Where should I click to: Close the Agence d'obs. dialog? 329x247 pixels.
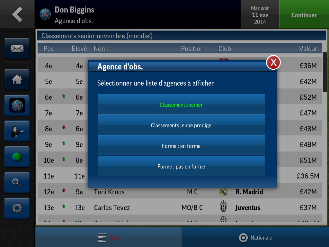(273, 62)
